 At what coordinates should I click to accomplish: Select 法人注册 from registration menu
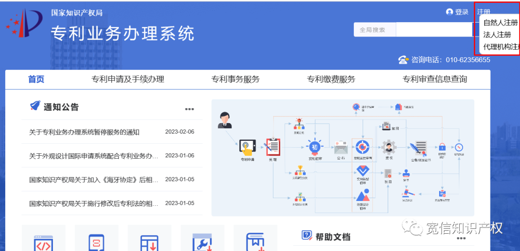pyautogui.click(x=497, y=35)
